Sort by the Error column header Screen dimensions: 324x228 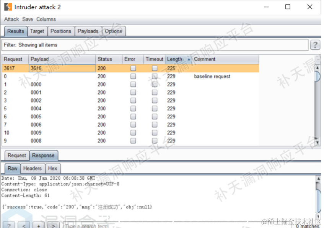(133, 59)
